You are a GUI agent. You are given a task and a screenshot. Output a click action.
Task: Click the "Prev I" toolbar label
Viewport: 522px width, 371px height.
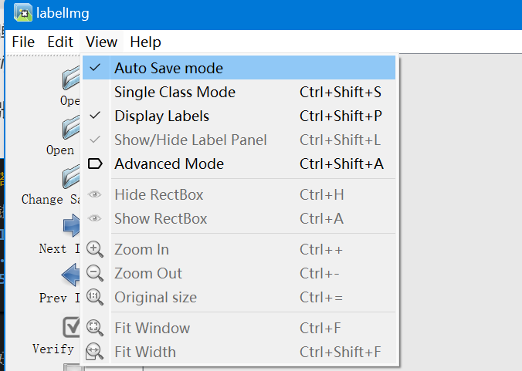point(59,298)
